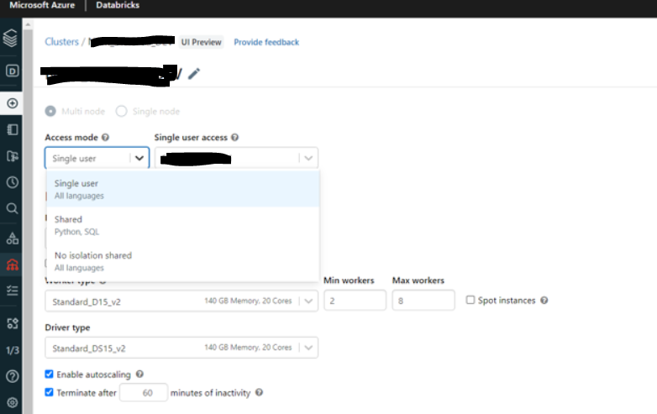657x414 pixels.
Task: Open the Help question mark sidebar icon
Action: click(x=12, y=376)
